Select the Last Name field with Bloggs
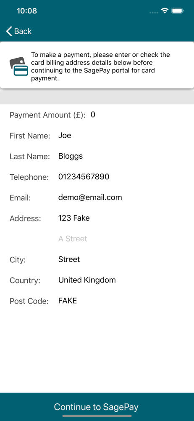This screenshot has height=421, width=194. click(x=124, y=156)
